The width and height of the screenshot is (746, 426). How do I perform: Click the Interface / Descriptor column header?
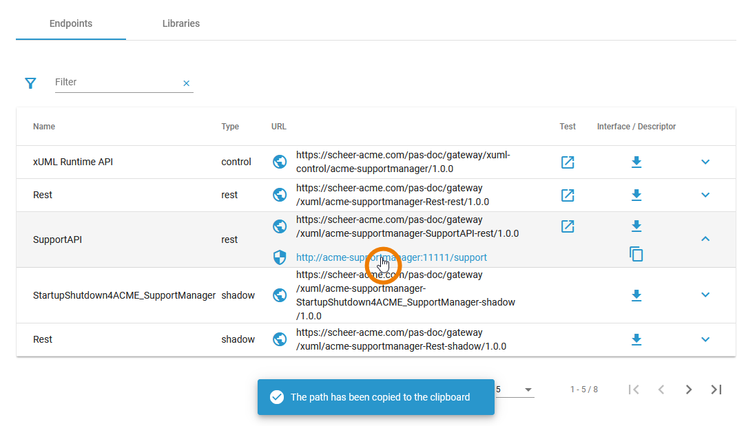click(636, 127)
